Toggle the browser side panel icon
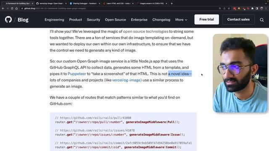This screenshot has width=269, height=151. [x=257, y=8]
